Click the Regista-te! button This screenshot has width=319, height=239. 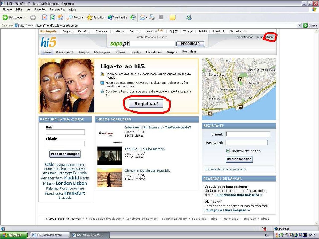[146, 104]
